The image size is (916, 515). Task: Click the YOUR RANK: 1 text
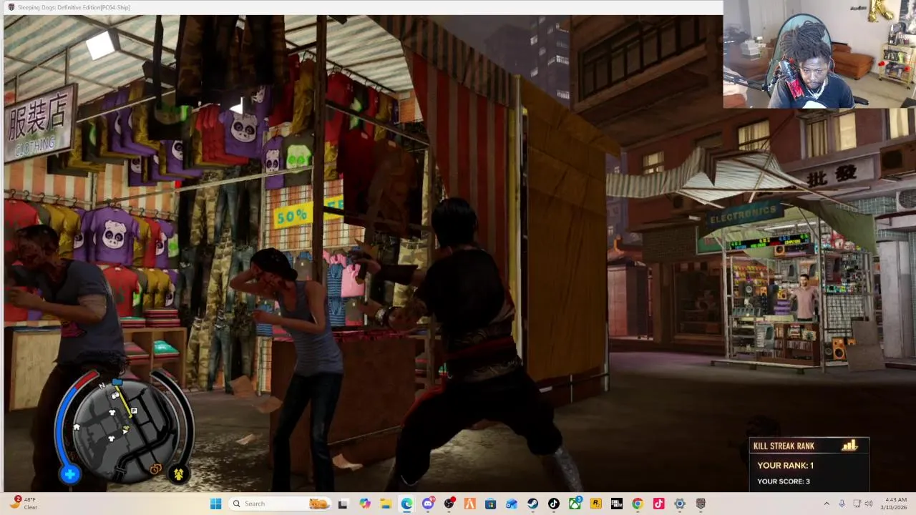coord(785,465)
